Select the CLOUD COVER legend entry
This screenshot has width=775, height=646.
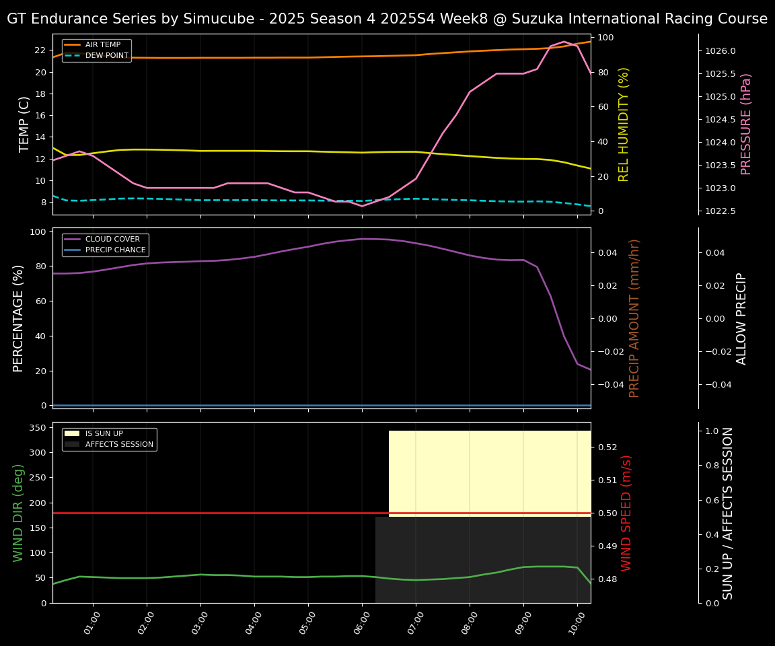(112, 239)
